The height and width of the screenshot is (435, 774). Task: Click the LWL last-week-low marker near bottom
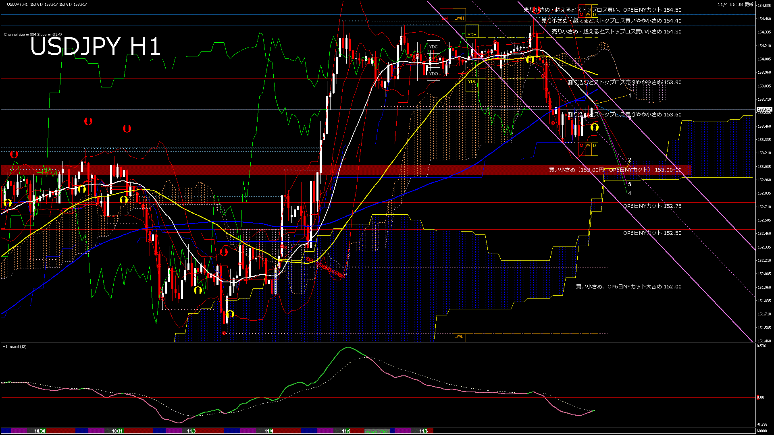(458, 336)
